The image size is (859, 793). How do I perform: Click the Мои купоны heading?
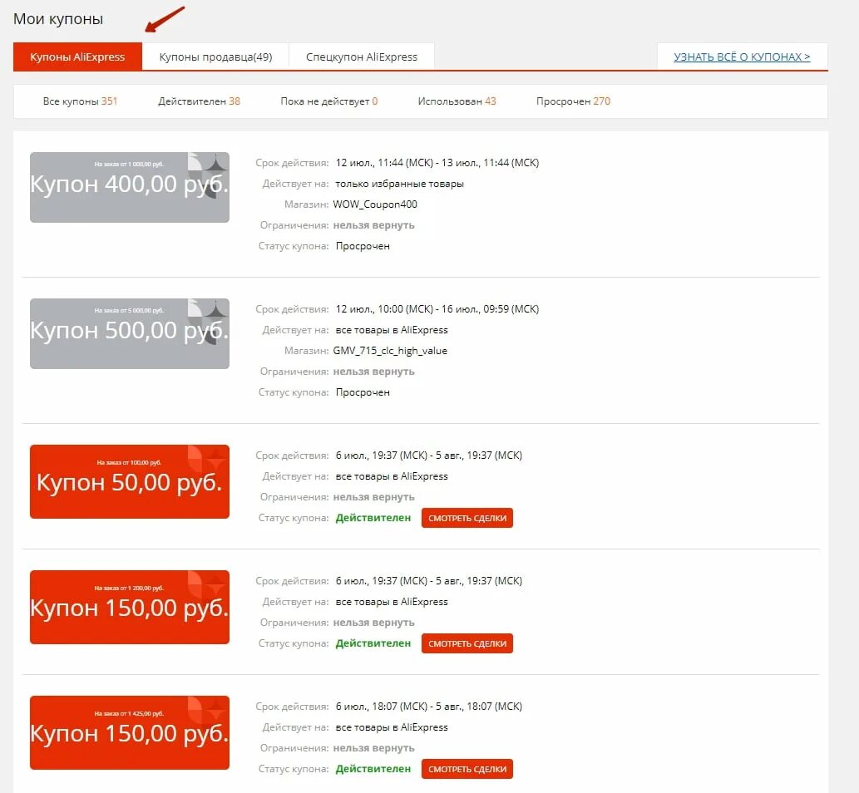point(58,19)
